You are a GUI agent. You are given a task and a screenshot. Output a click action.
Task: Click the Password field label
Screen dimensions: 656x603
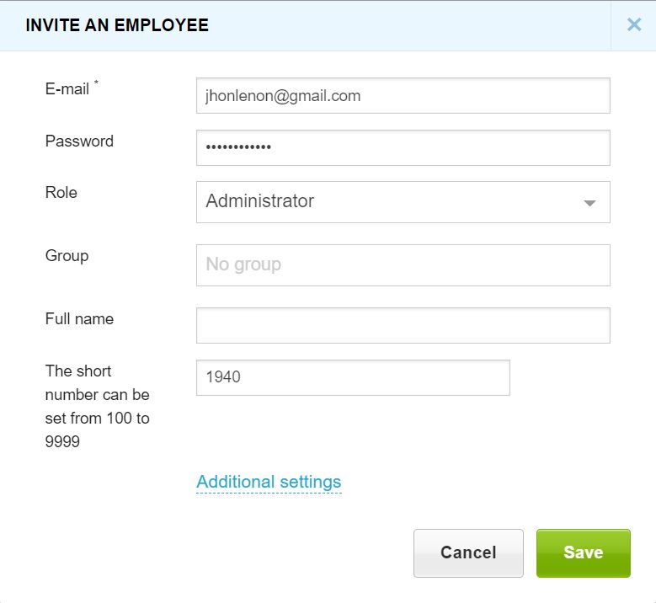click(x=79, y=141)
